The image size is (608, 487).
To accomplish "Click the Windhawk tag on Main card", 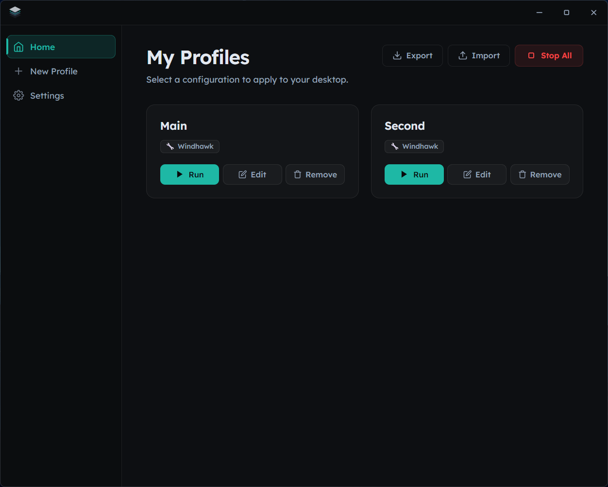I will point(190,146).
